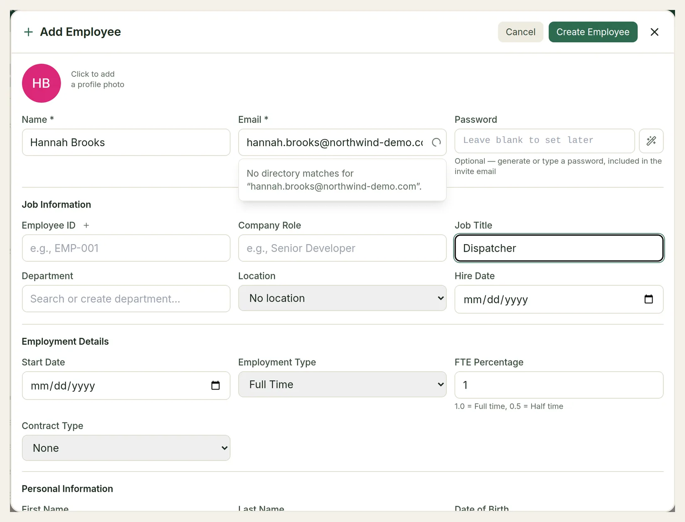Click the Employee ID input field
Image resolution: width=685 pixels, height=522 pixels.
pyautogui.click(x=126, y=248)
